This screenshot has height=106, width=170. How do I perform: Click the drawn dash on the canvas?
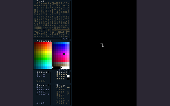click(x=101, y=43)
